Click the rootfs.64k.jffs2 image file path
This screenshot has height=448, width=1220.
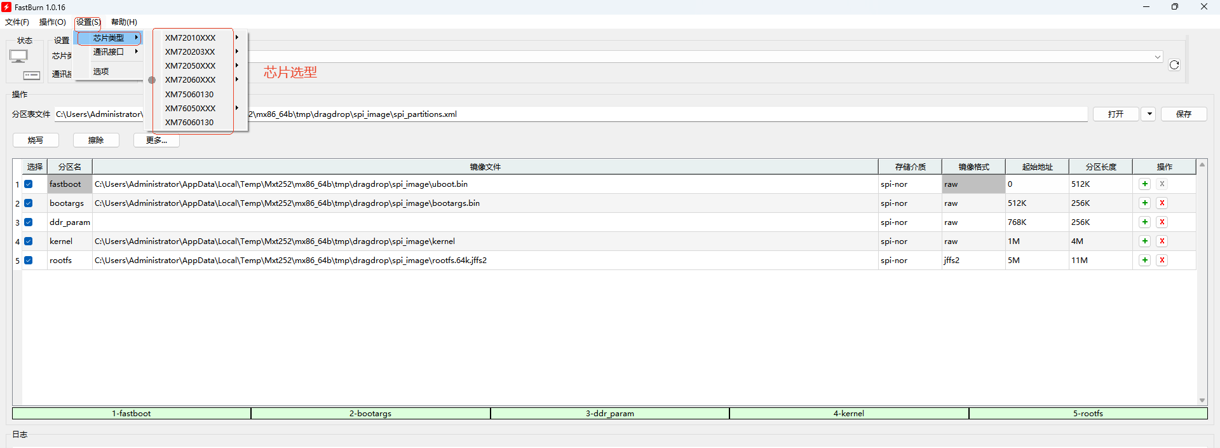[290, 261]
